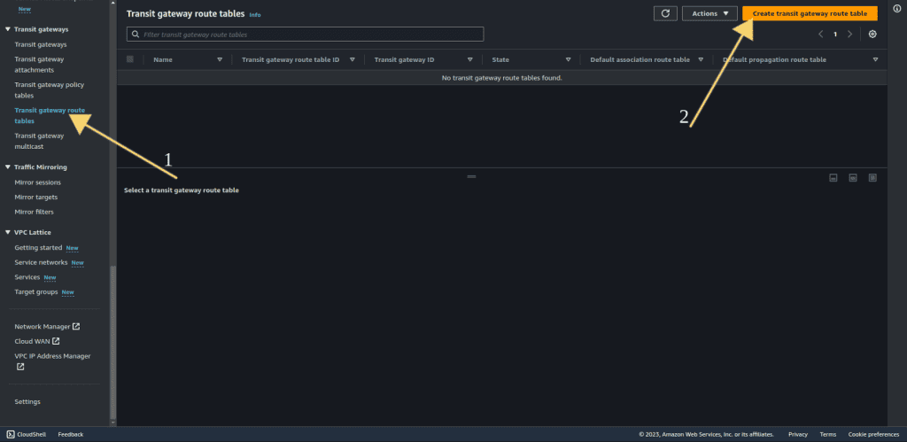Open Cookie preferences

tap(873, 435)
